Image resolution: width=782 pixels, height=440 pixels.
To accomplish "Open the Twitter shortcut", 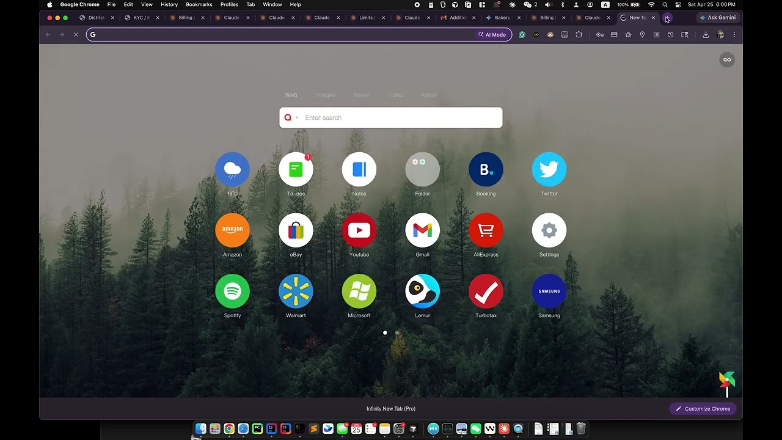I will 549,169.
